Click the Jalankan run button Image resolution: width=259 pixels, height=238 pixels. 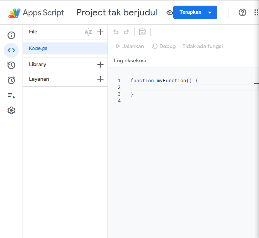[x=130, y=46]
